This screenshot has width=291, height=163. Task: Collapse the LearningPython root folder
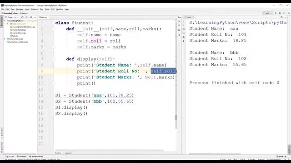click(x=5, y=21)
